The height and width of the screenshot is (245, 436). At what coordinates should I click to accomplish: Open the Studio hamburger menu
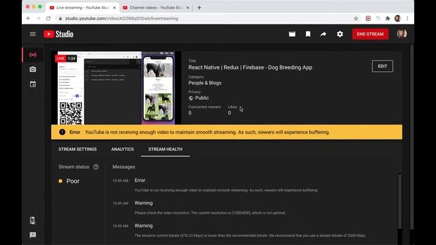pyautogui.click(x=33, y=34)
